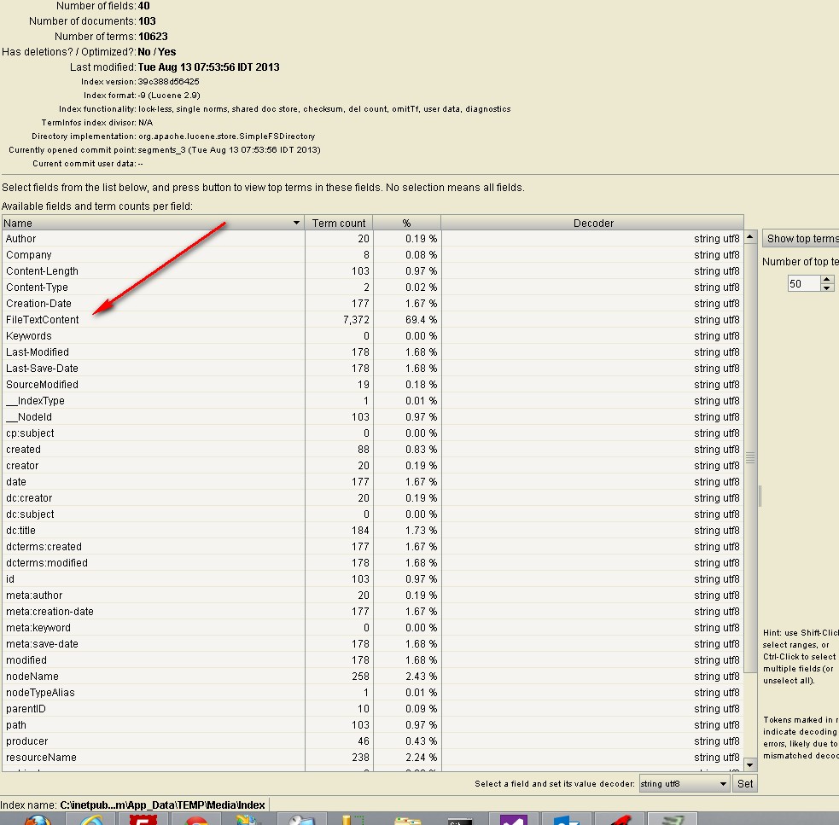Click the Last modified date value
This screenshot has width=839, height=825.
(208, 67)
